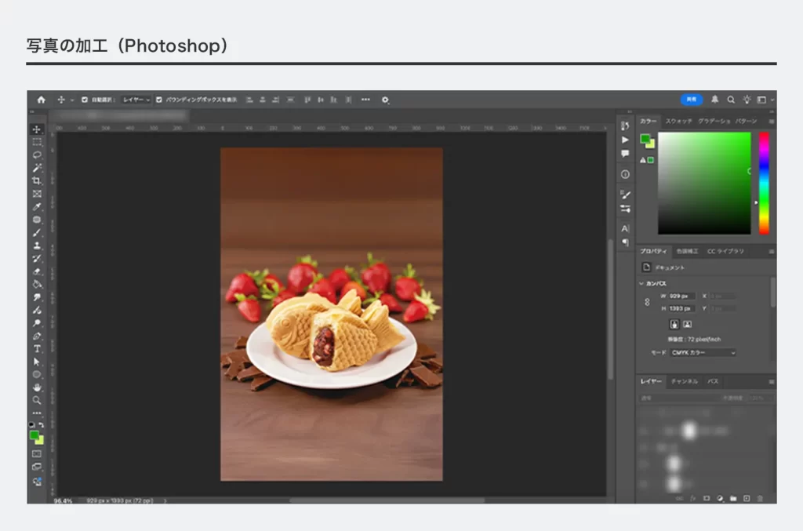Toggle the 自動選択 checkbox
The width and height of the screenshot is (803, 531).
coord(85,100)
